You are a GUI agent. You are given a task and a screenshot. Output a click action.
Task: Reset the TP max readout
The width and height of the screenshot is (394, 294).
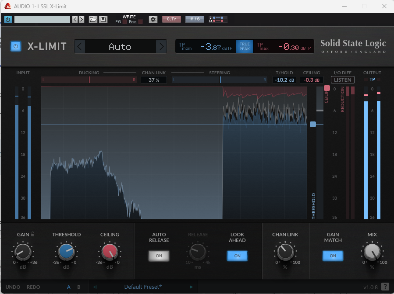(284, 46)
